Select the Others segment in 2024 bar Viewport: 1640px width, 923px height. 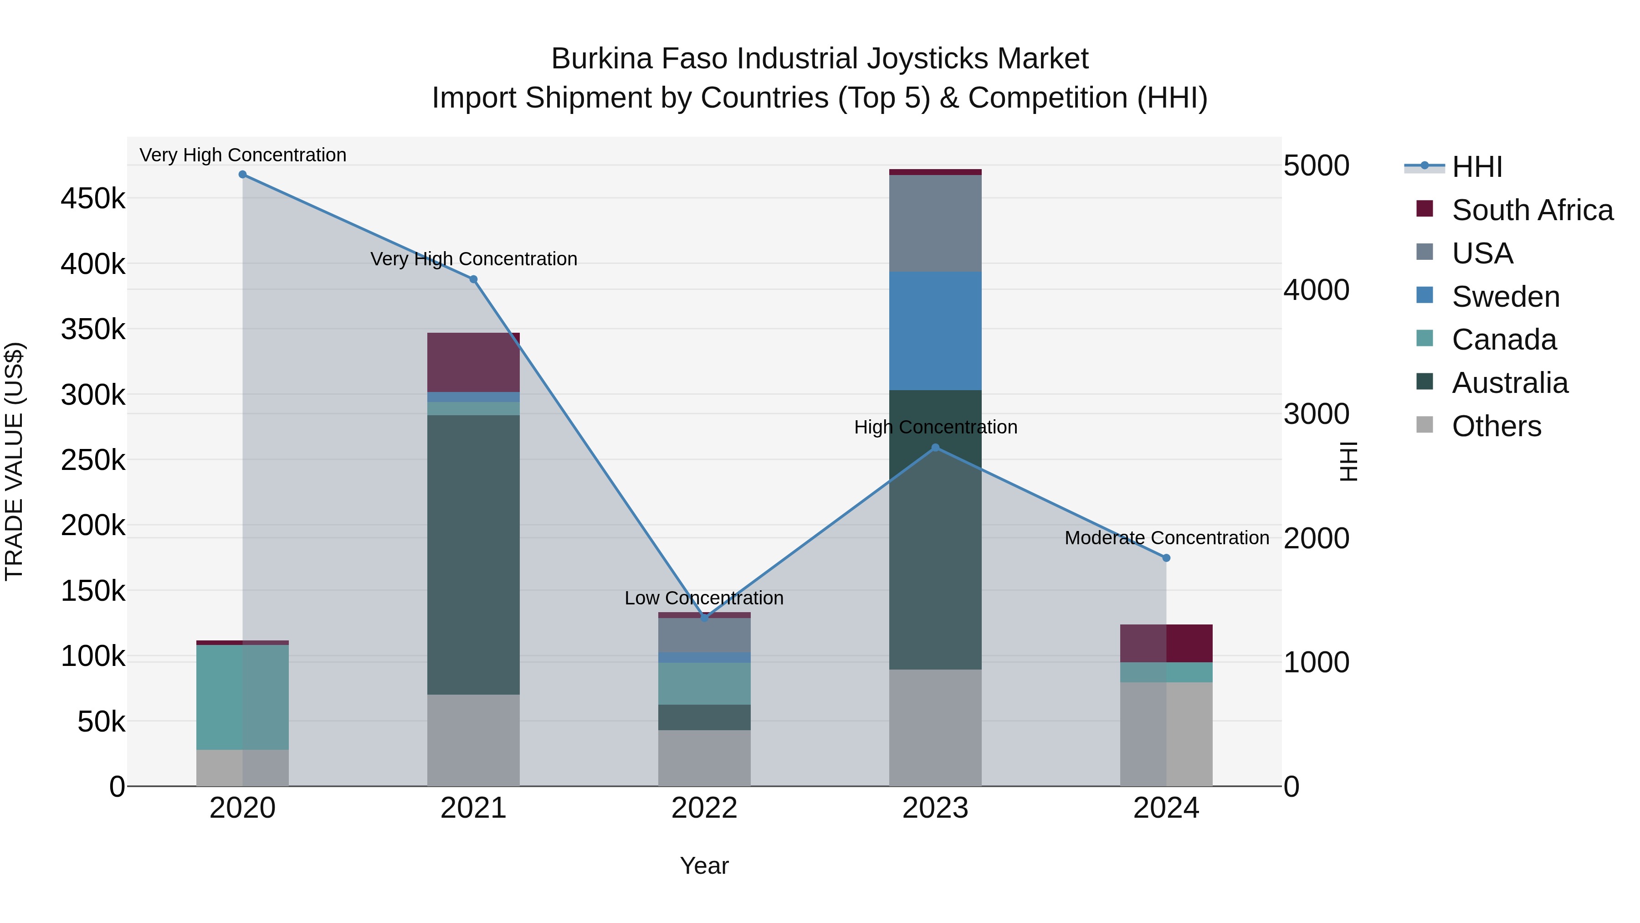point(1166,734)
